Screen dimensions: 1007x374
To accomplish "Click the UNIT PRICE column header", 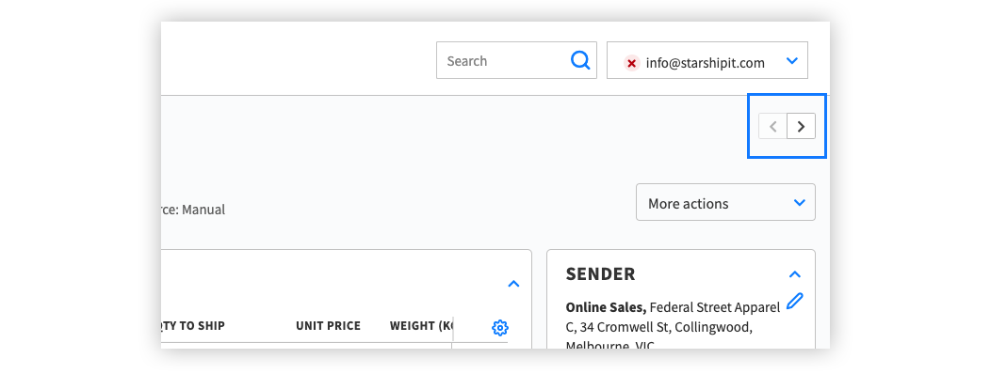I will 328,326.
